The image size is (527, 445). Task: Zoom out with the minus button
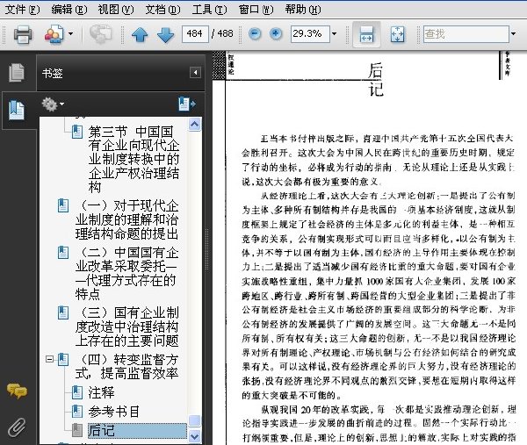click(x=255, y=33)
